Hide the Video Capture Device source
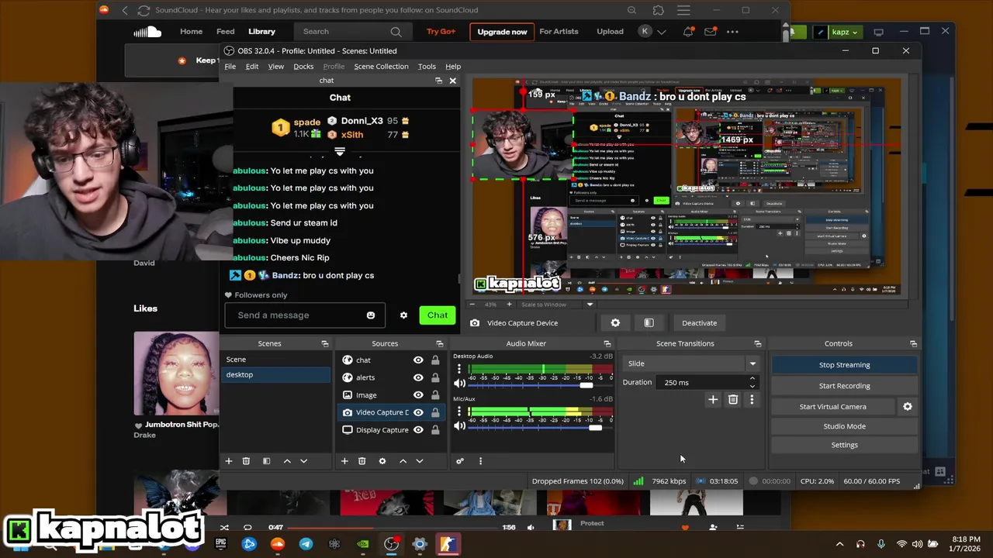Screen dimensions: 993x558 tap(418, 412)
